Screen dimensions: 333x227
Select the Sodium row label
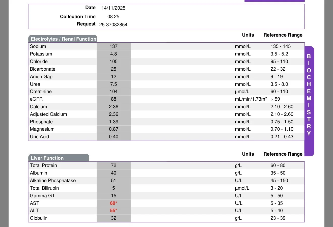coord(38,46)
